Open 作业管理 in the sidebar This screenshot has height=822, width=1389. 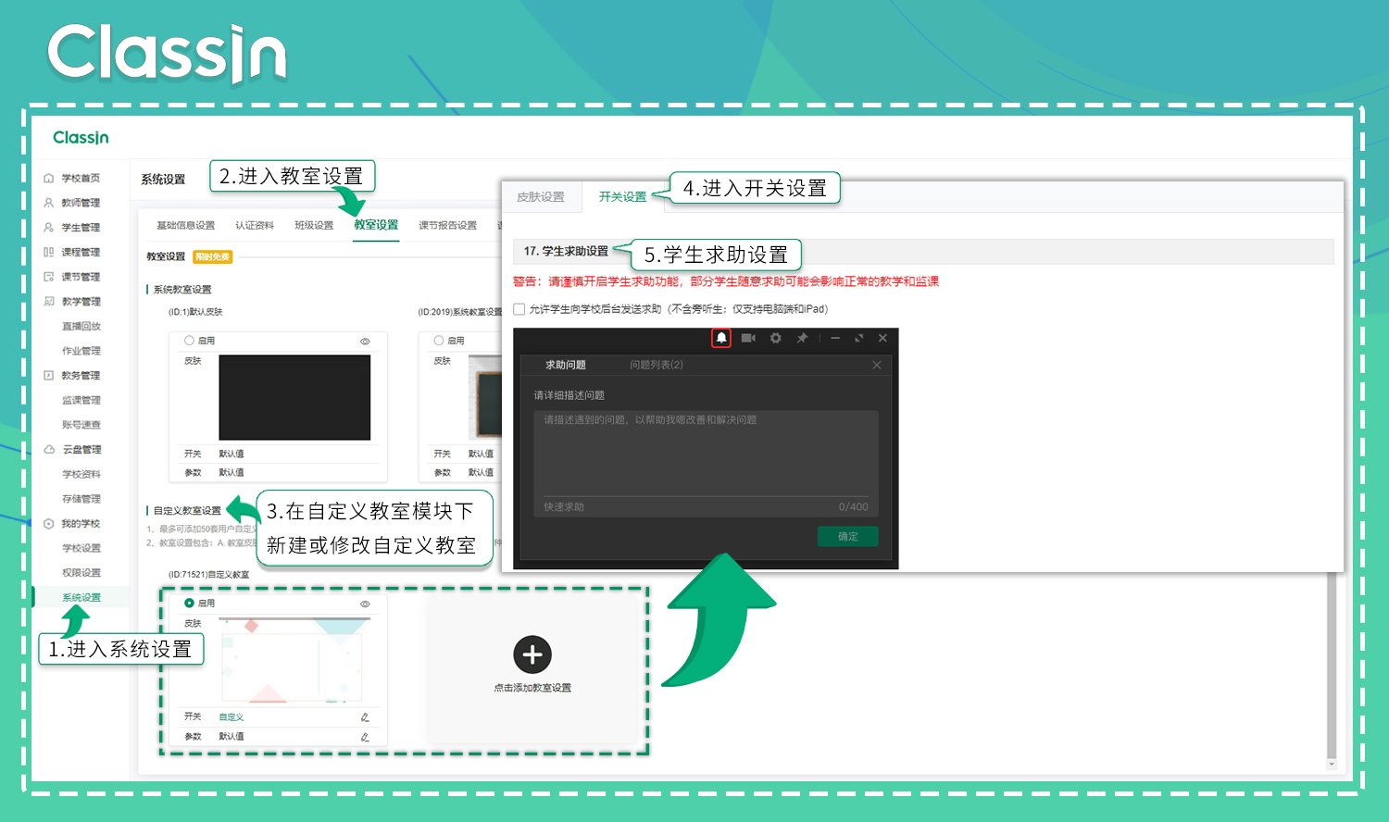[x=81, y=351]
